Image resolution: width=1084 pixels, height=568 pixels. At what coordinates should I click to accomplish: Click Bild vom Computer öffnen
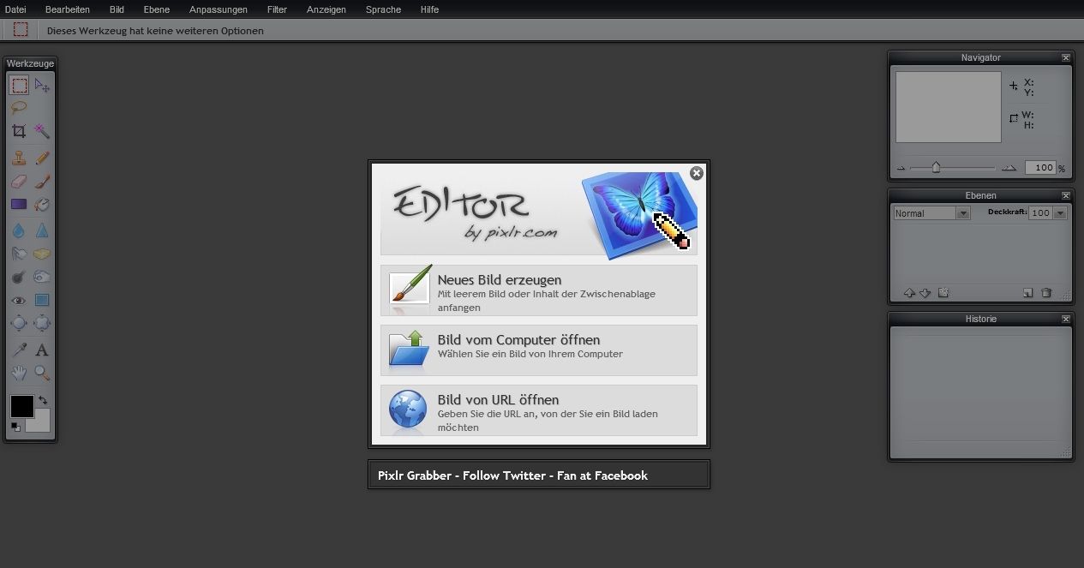(539, 350)
